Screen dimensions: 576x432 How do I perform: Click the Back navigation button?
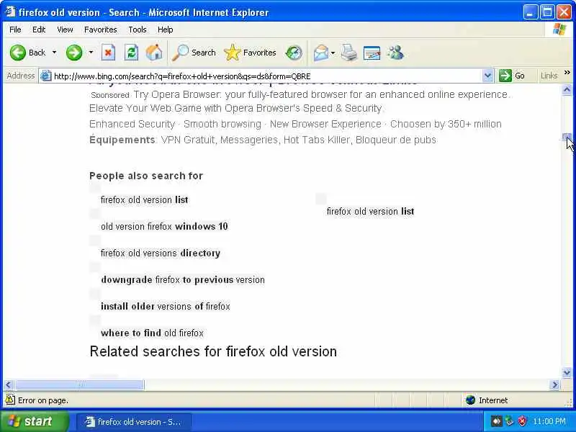tap(28, 53)
